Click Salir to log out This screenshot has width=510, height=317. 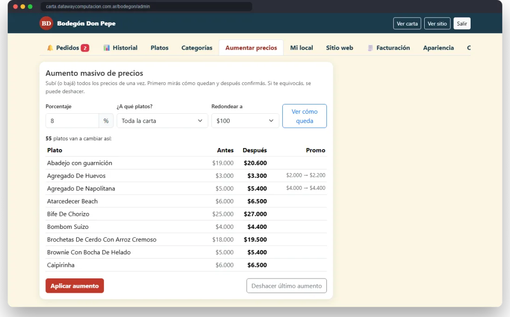tap(462, 23)
